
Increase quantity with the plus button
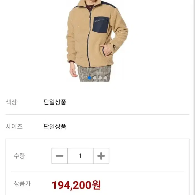[101, 156]
